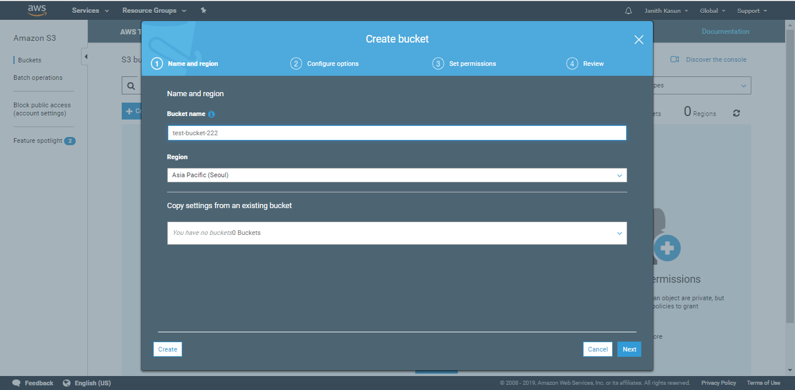Viewport: 795px width, 390px height.
Task: Click step 3 circle in wizard
Action: click(x=438, y=64)
